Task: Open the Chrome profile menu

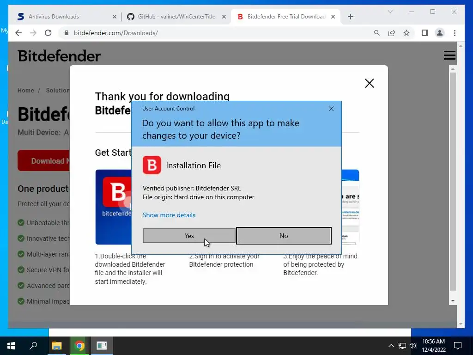Action: coord(440,33)
